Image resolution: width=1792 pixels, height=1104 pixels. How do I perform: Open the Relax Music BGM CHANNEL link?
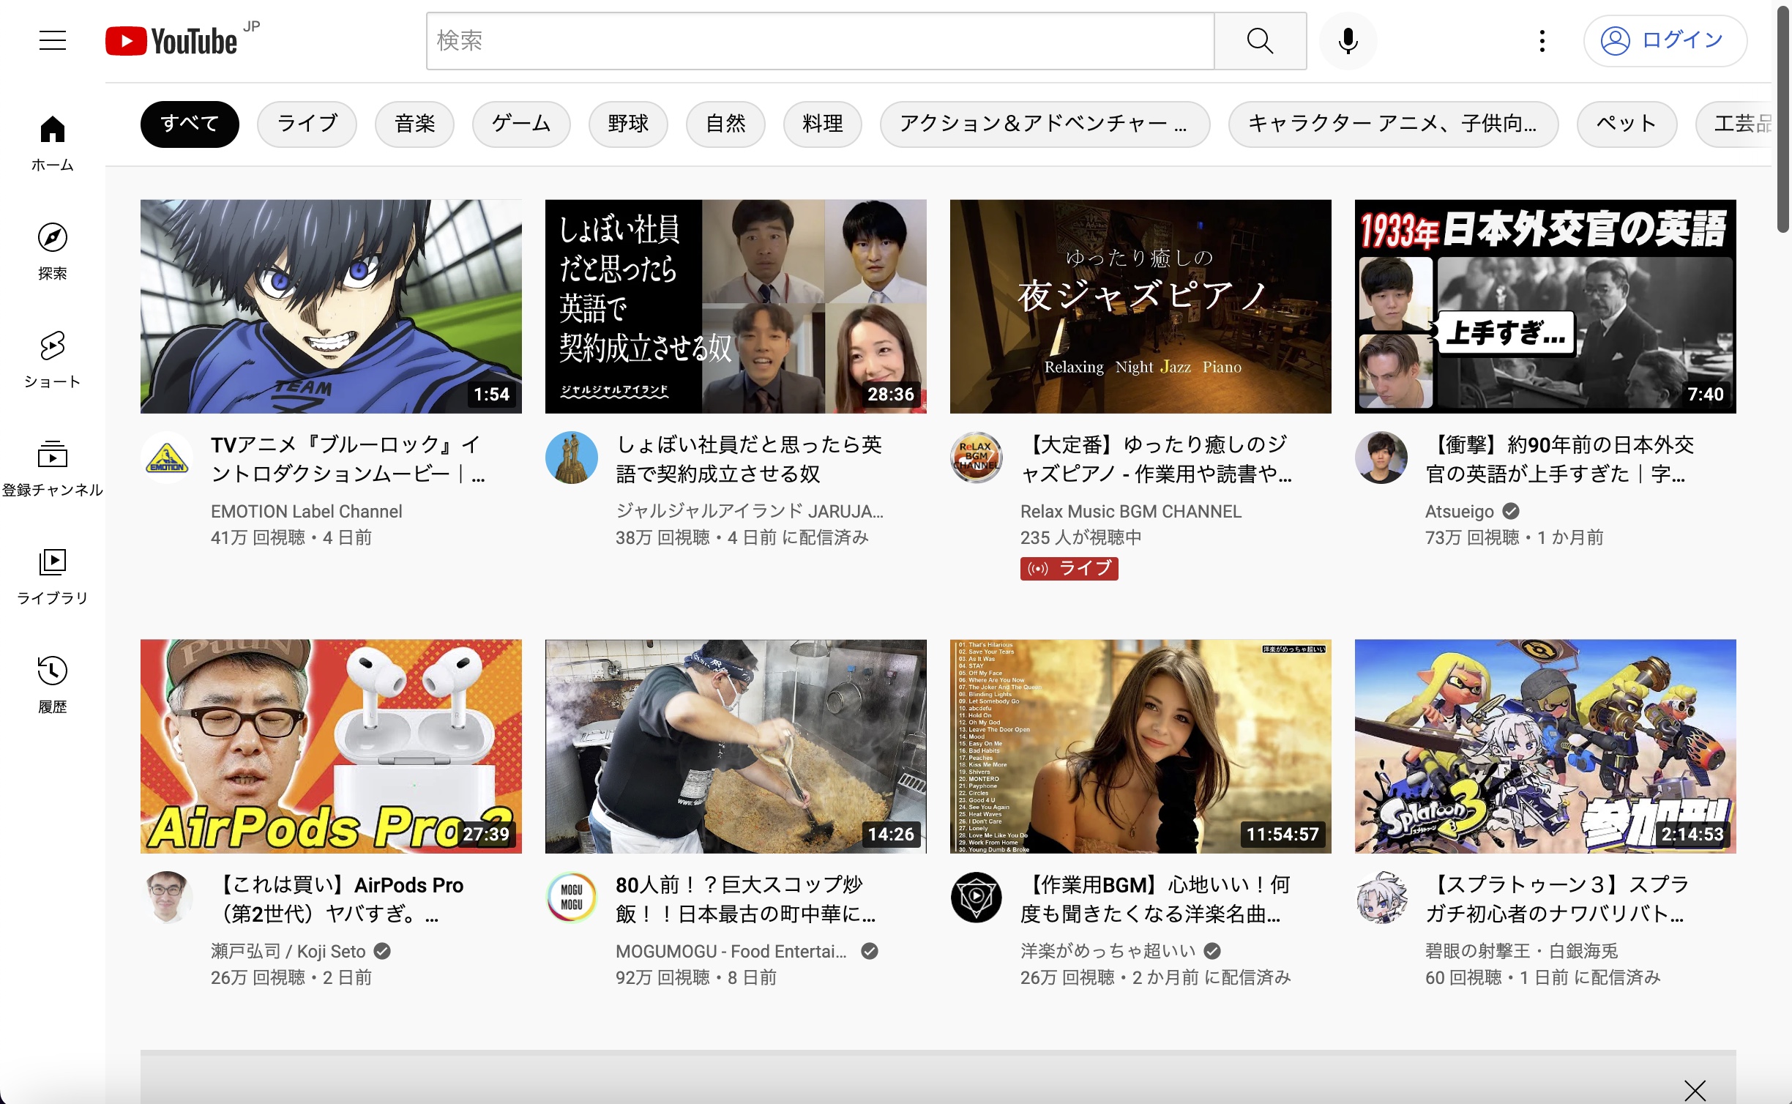[x=1130, y=511]
